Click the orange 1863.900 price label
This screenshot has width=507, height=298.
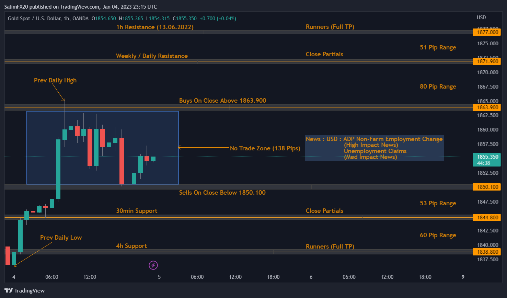click(x=487, y=107)
